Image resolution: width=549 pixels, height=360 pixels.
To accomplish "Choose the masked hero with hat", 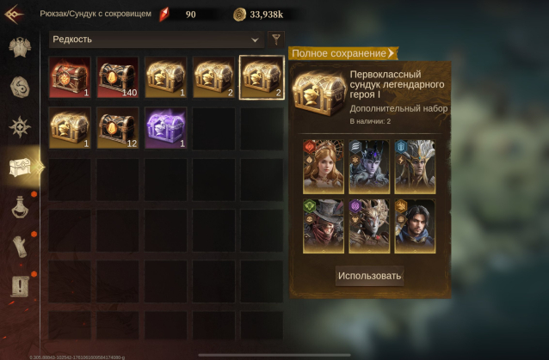I will [324, 226].
